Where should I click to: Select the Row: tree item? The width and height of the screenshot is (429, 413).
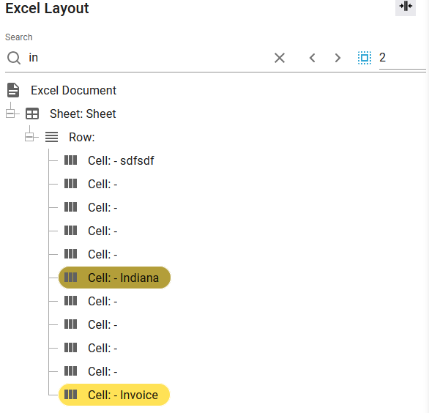[82, 137]
